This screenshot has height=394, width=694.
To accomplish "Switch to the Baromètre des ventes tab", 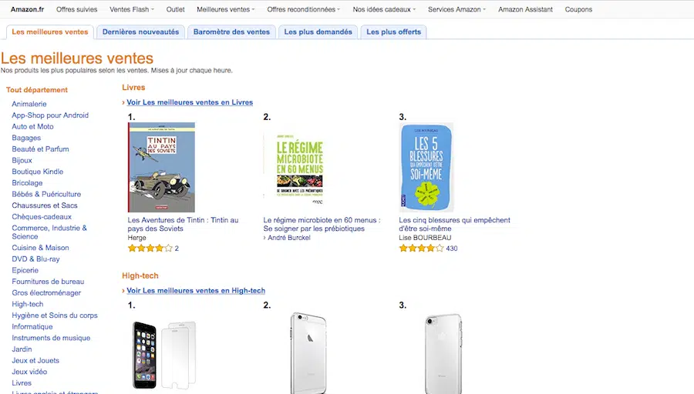I will (231, 32).
